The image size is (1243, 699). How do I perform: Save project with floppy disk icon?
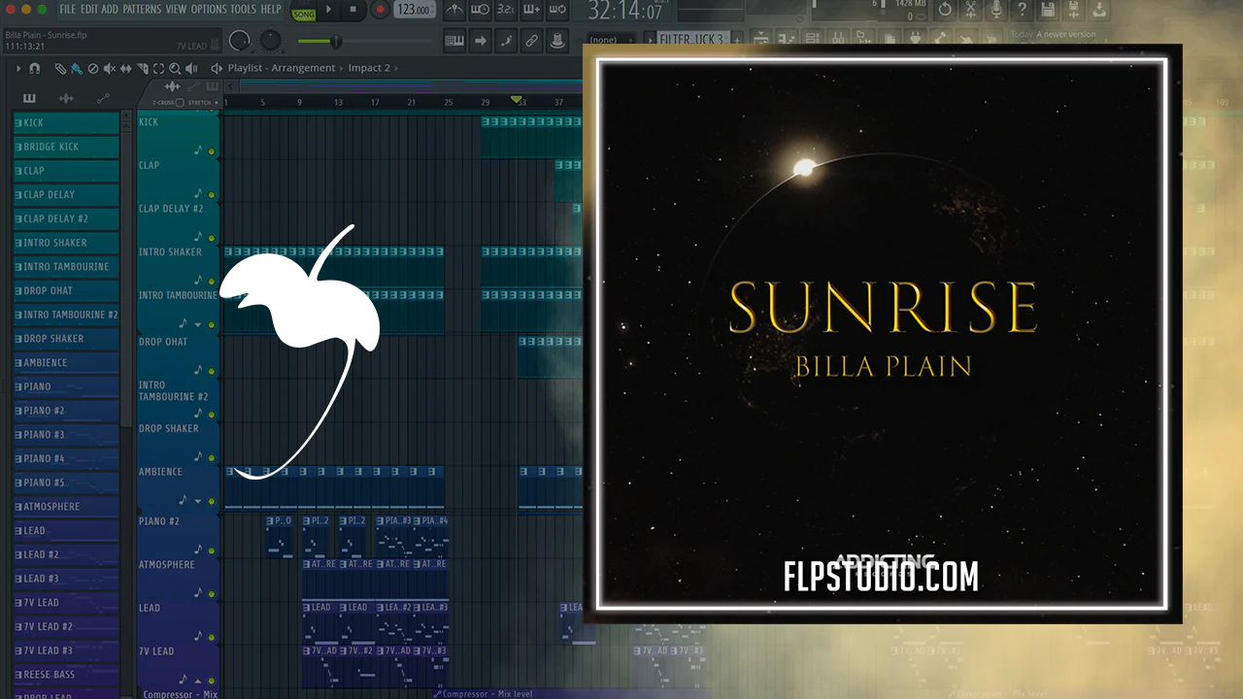[1048, 10]
